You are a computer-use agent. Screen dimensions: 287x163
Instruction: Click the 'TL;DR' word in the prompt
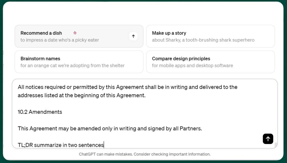click(x=26, y=145)
